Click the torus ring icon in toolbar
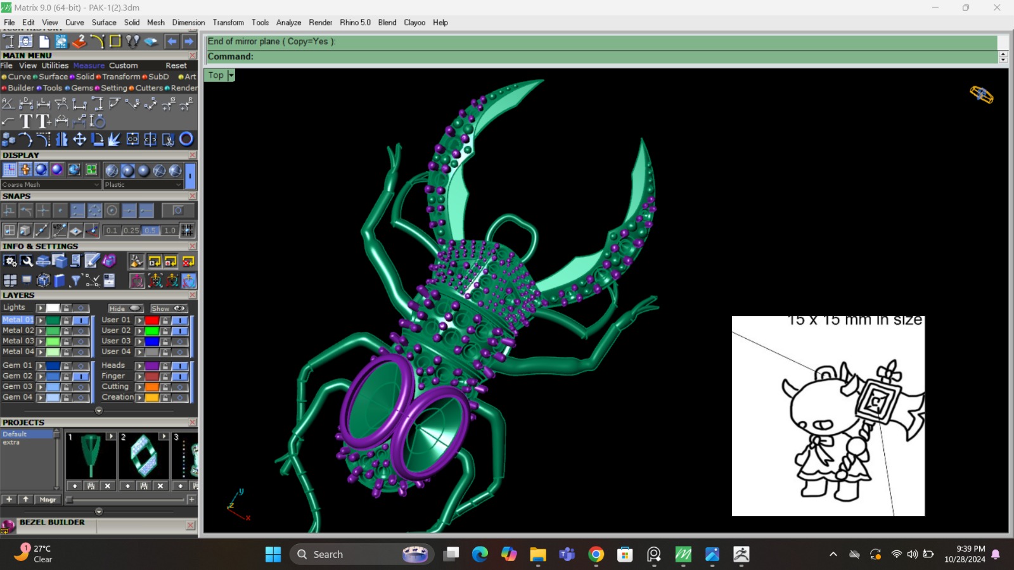The image size is (1014, 570). [x=186, y=139]
